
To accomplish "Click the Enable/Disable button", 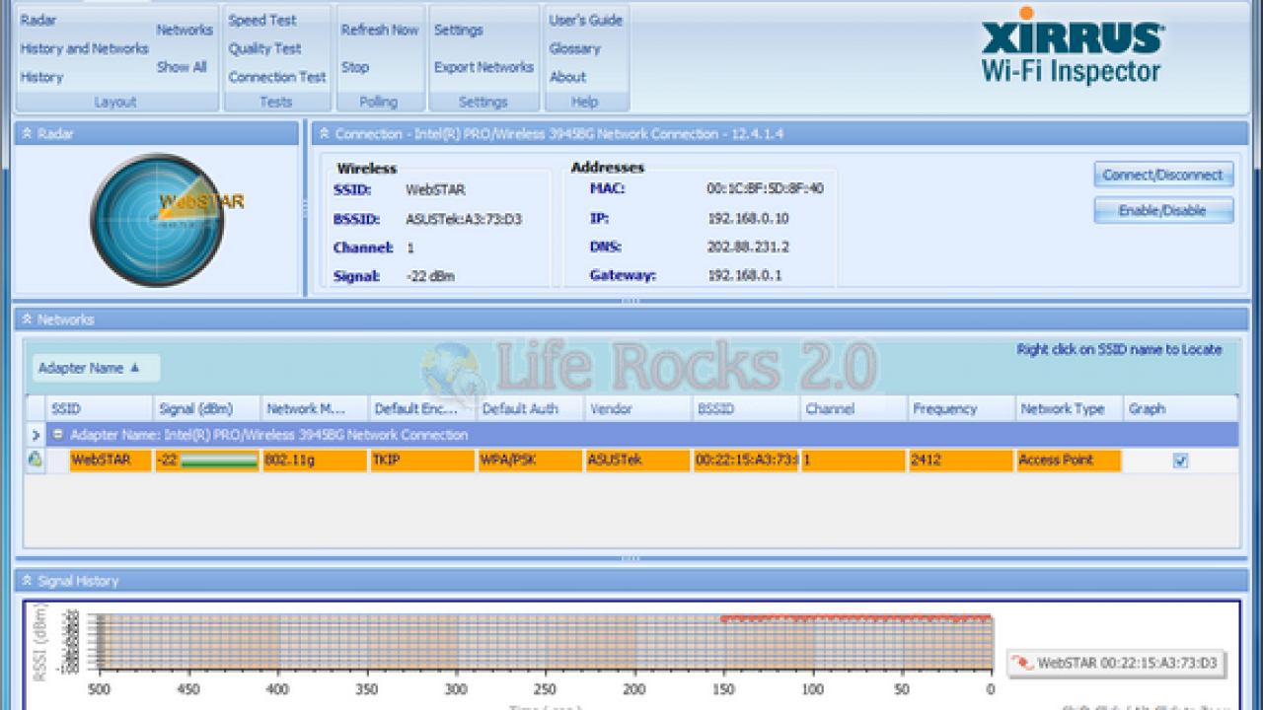I will 1163,210.
